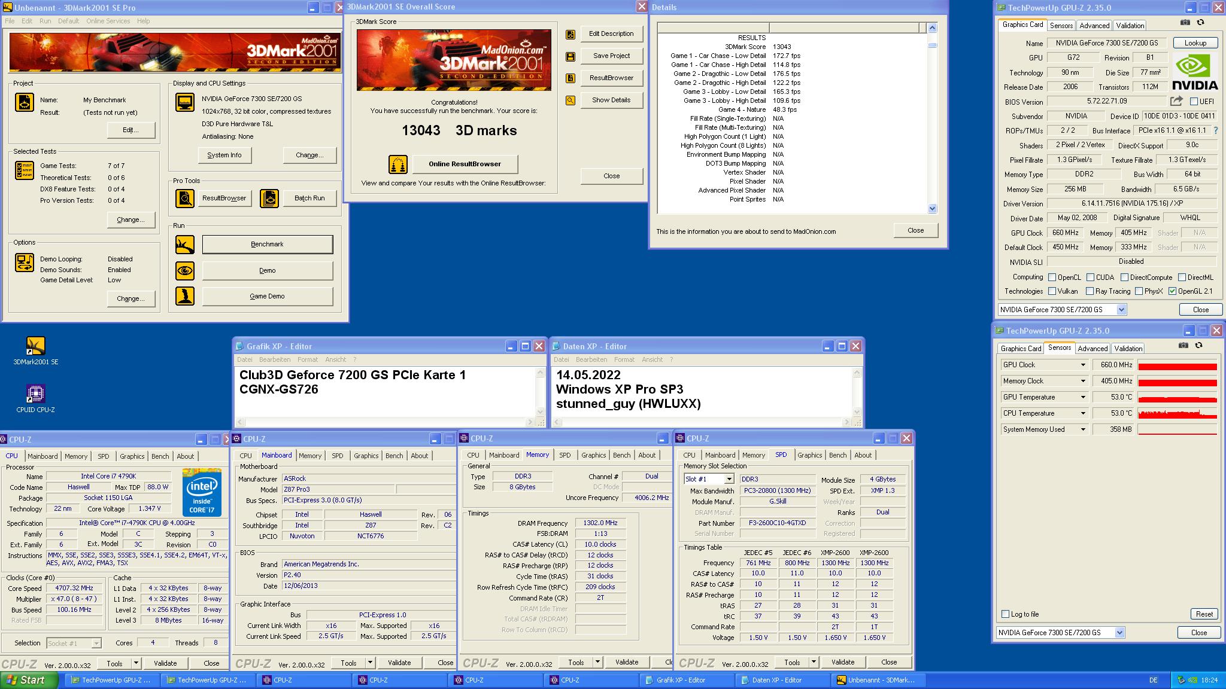Click the Windows Start button

click(x=29, y=680)
